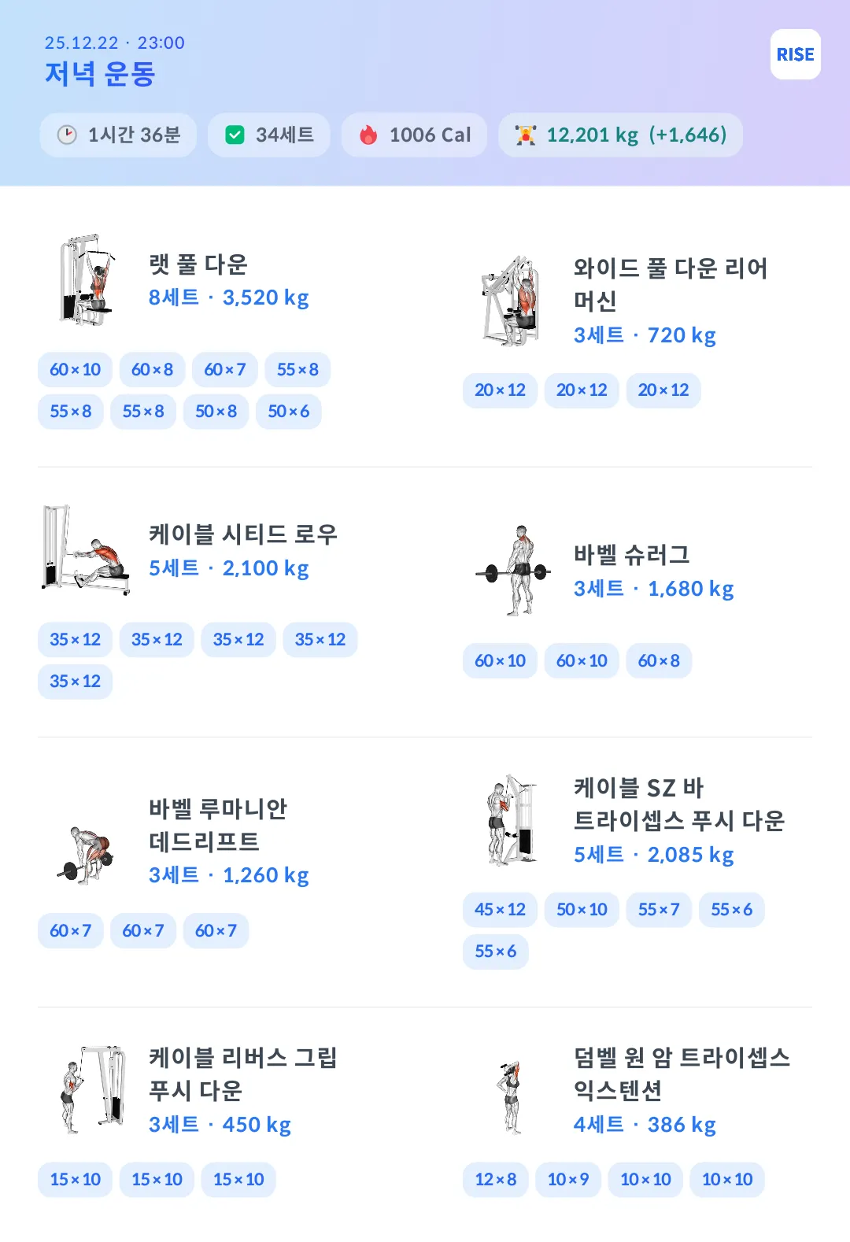Click the 바벨 슈러그 exercise name
This screenshot has width=850, height=1242.
[631, 555]
